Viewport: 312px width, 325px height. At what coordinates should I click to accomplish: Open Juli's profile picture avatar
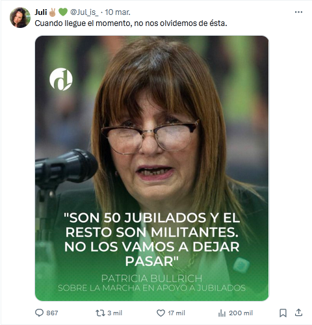pos(20,18)
